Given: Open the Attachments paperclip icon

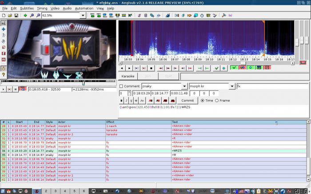Looking at the screenshot, I should (152, 15).
